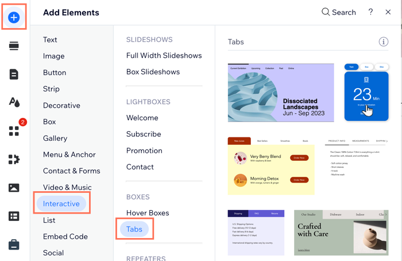Add the Dissociated Landscapes tabs design
The height and width of the screenshot is (261, 402).
click(281, 93)
